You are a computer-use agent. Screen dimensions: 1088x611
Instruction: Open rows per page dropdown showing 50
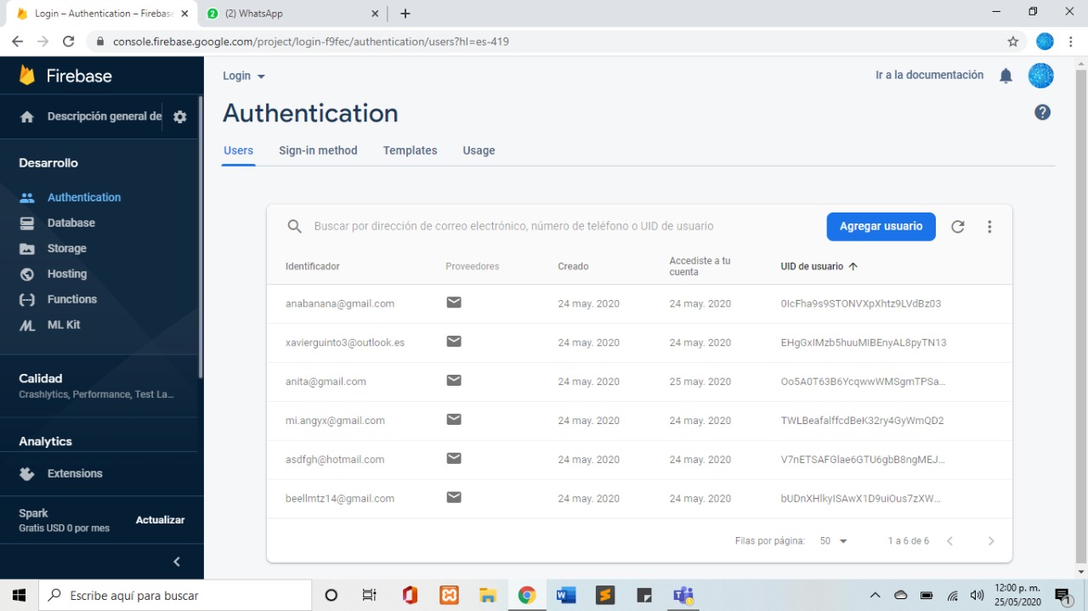coord(834,541)
